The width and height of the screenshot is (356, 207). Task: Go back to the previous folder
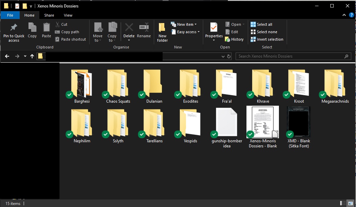tap(7, 56)
